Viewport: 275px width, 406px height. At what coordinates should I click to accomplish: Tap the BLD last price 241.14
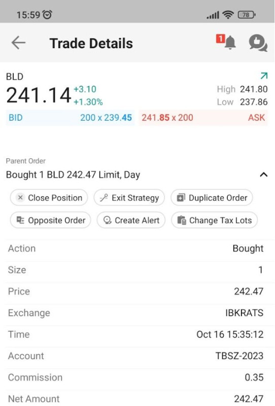click(x=39, y=95)
